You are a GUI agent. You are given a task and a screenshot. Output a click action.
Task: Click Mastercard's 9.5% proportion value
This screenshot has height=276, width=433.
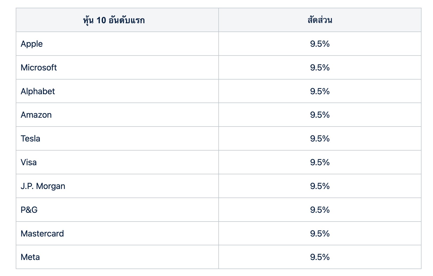click(x=320, y=234)
